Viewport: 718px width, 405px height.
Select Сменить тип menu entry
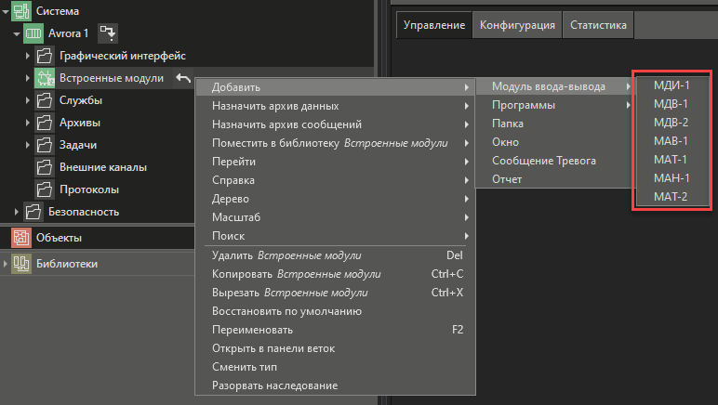coord(336,367)
